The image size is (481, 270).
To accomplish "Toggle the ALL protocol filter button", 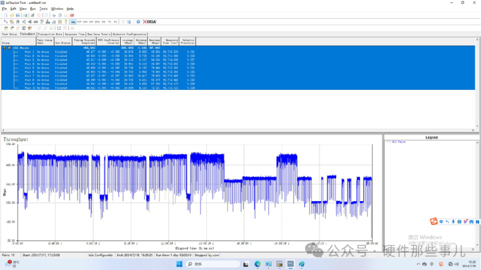I will [73, 21].
